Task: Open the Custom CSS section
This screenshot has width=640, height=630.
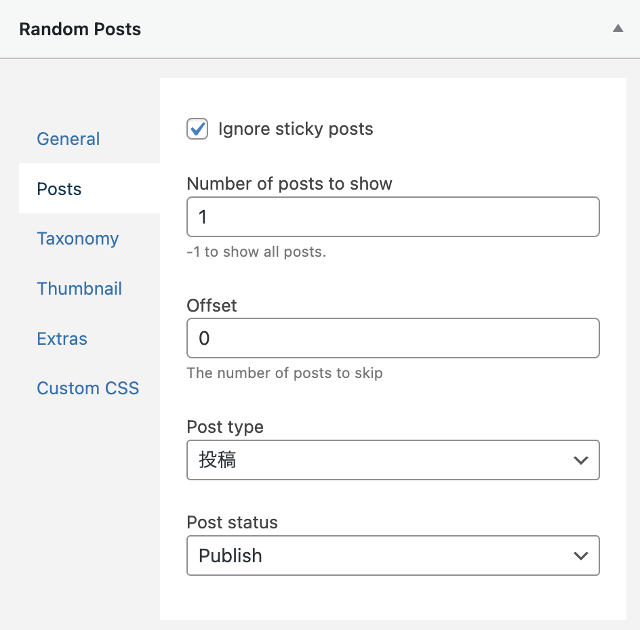Action: point(87,388)
